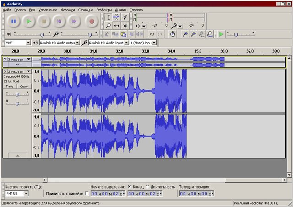Screen dimensions: 293x207
Task: Click the Pause transport button
Action: [13, 21]
